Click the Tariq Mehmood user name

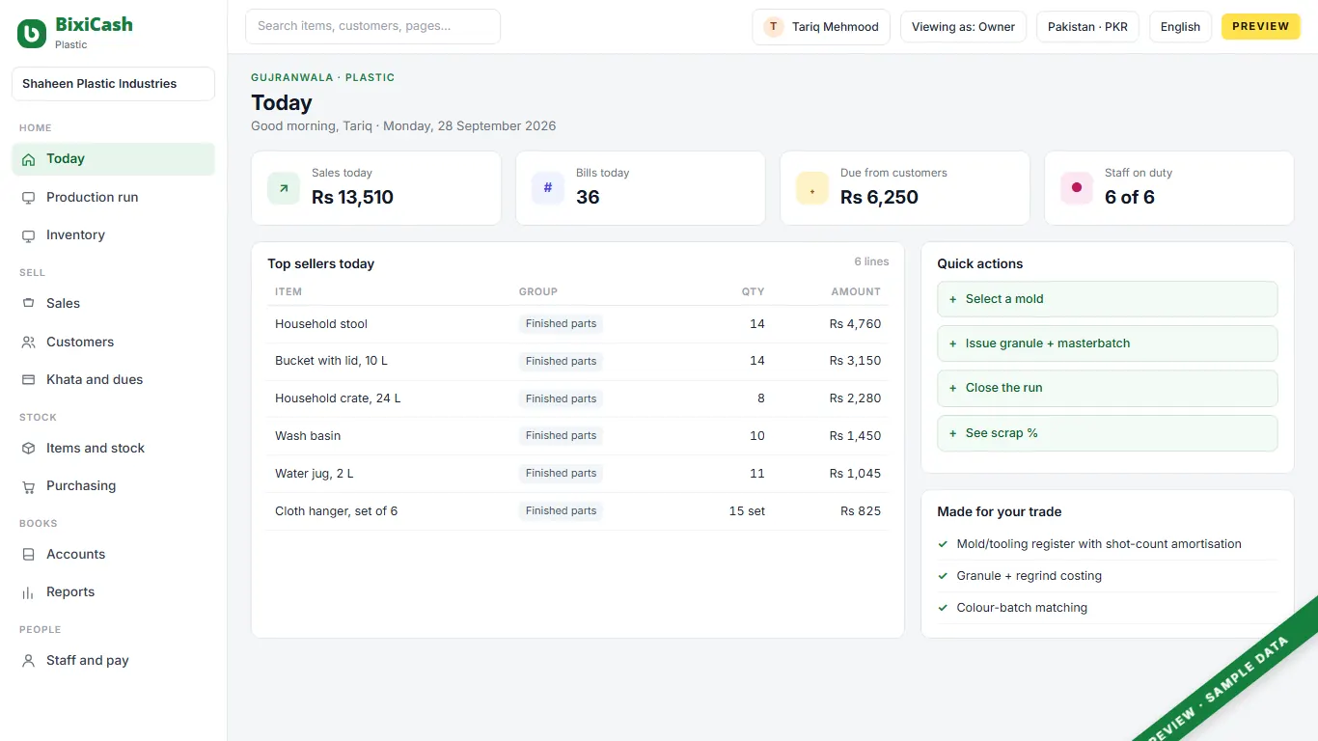point(836,27)
